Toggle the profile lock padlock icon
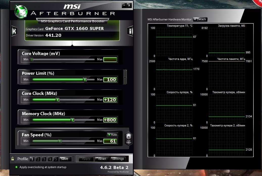The height and width of the screenshot is (176, 262). pos(12,159)
